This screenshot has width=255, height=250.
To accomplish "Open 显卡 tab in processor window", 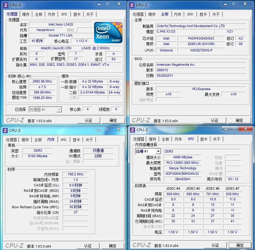I will 77,14.
